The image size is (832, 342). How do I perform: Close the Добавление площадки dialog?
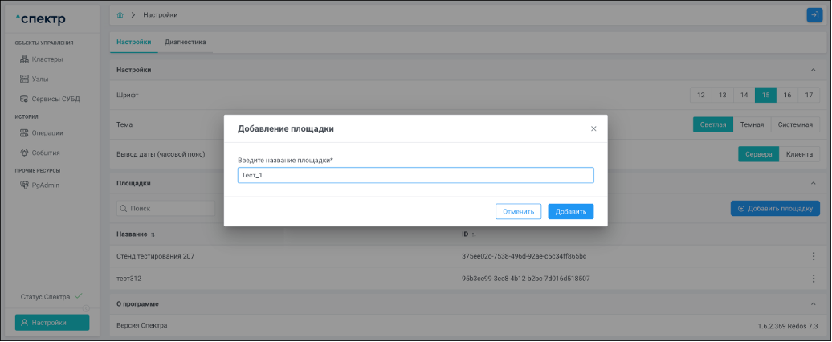(x=593, y=128)
